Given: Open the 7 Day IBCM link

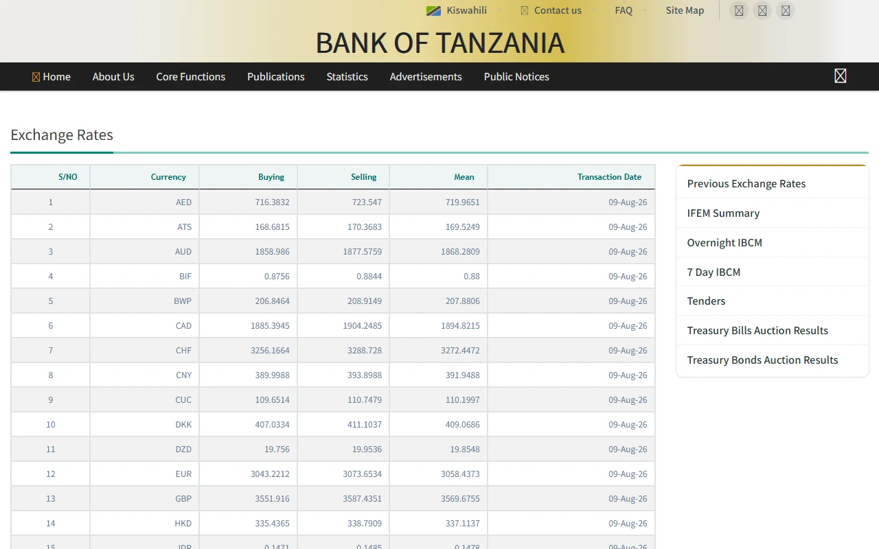Looking at the screenshot, I should tap(714, 272).
